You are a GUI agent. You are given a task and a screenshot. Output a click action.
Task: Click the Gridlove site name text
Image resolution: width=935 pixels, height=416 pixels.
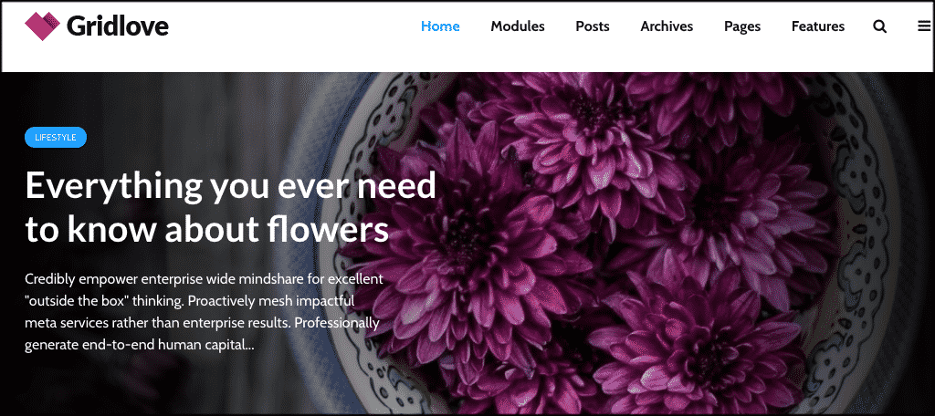pyautogui.click(x=118, y=26)
